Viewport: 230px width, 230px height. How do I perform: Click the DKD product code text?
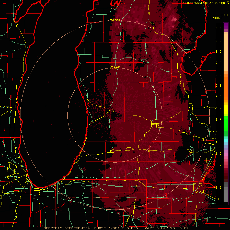[x=225, y=15]
